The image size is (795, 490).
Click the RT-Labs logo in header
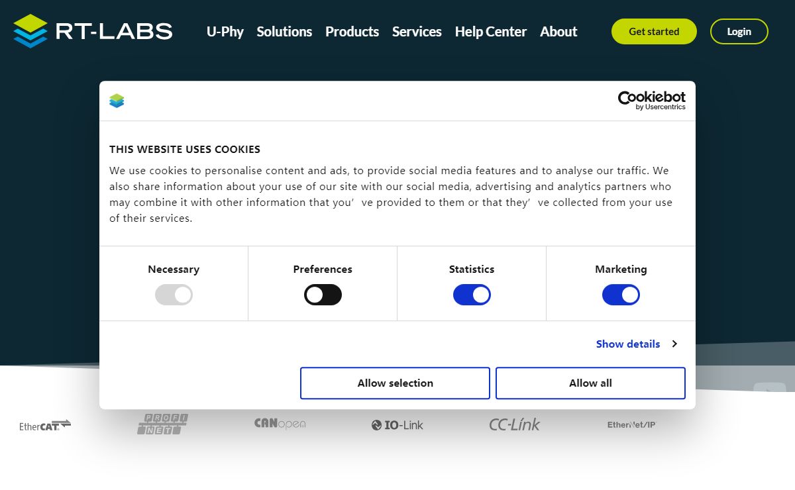(93, 31)
